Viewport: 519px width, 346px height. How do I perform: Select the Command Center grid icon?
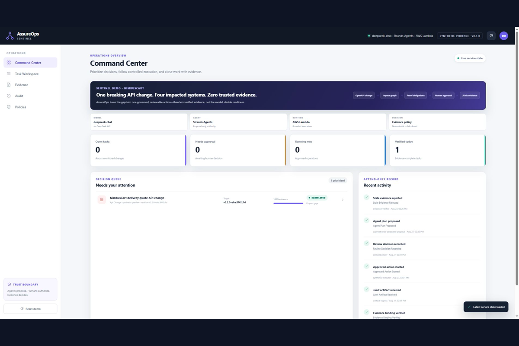pyautogui.click(x=9, y=63)
